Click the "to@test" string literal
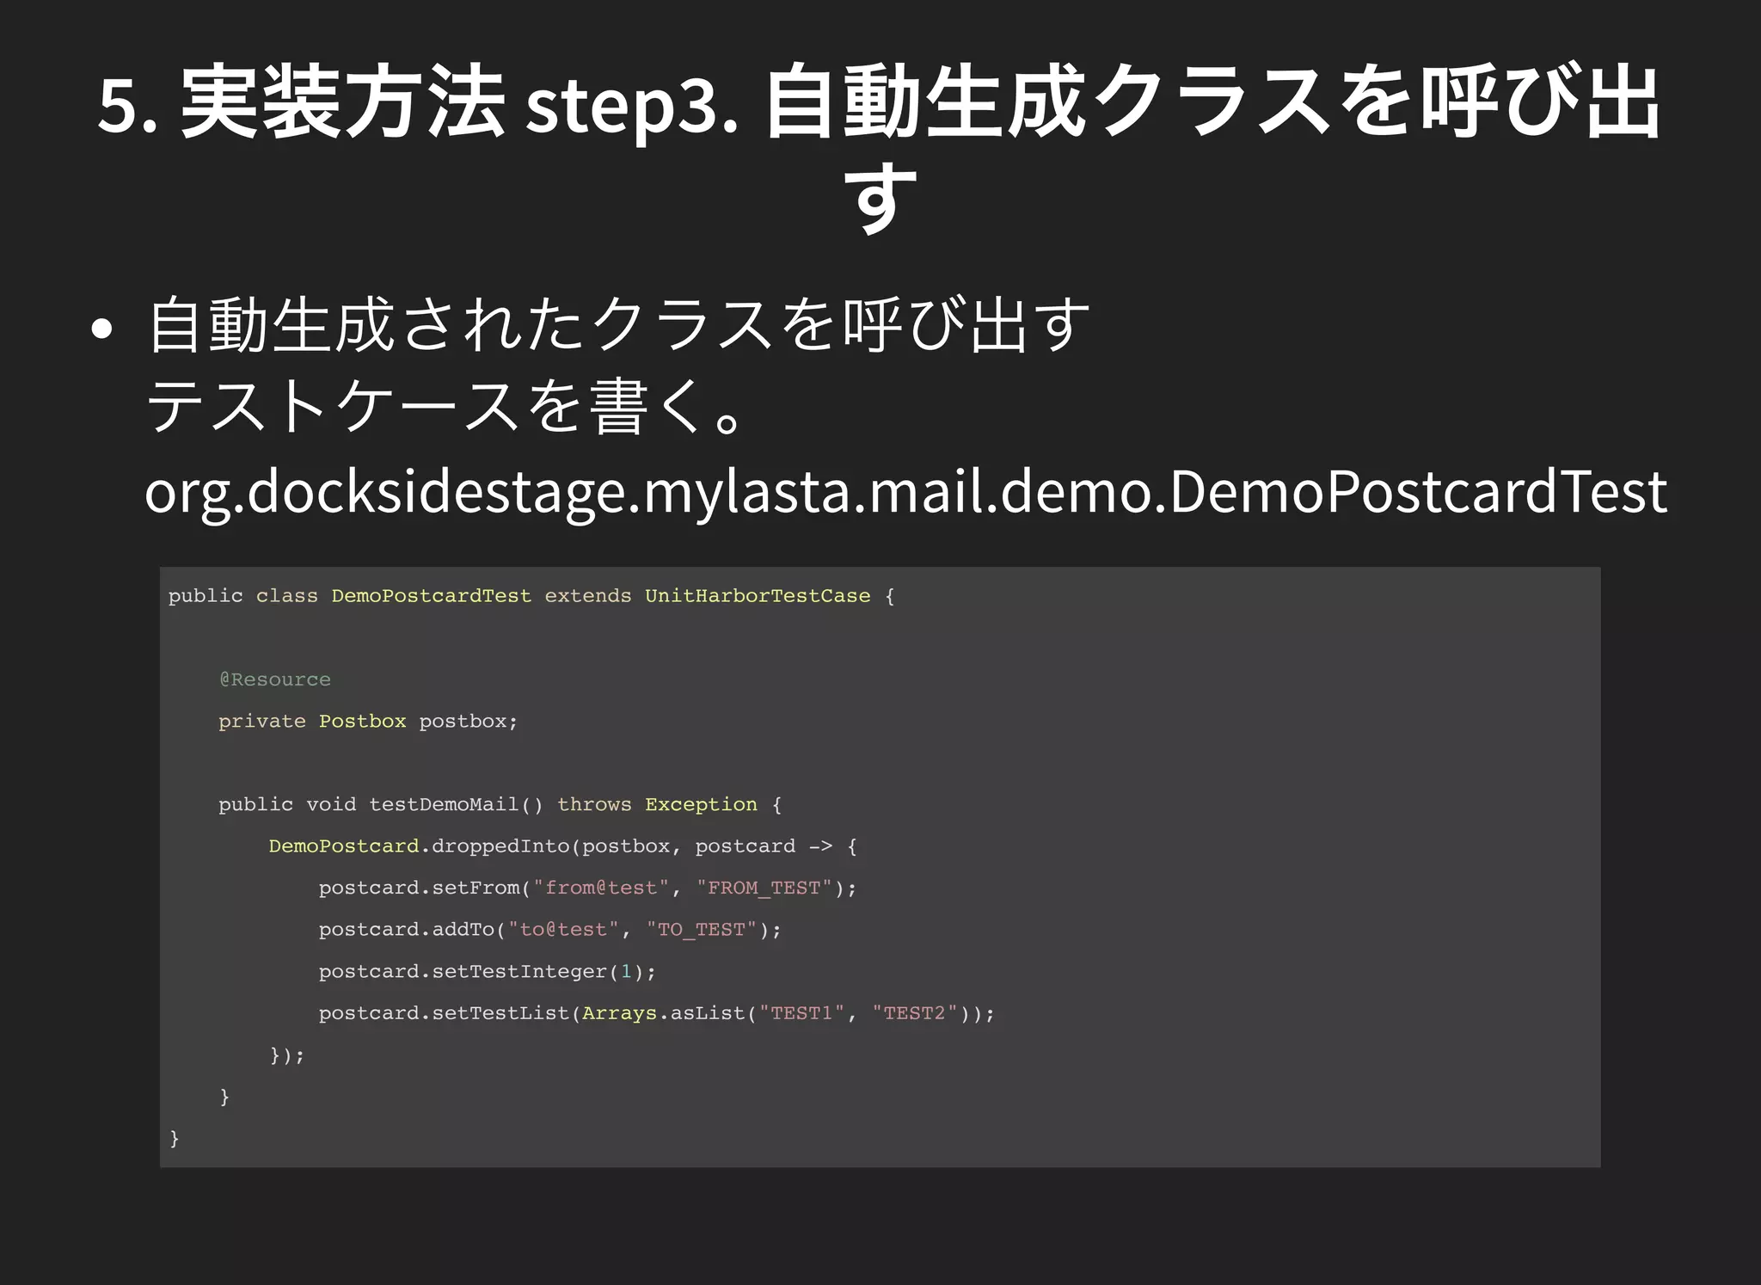Image resolution: width=1761 pixels, height=1285 pixels. tap(563, 930)
